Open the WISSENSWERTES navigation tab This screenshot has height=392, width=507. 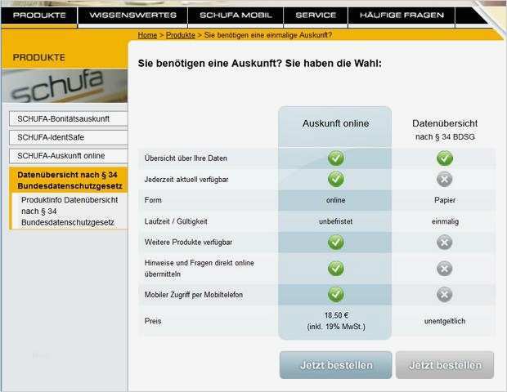(133, 16)
